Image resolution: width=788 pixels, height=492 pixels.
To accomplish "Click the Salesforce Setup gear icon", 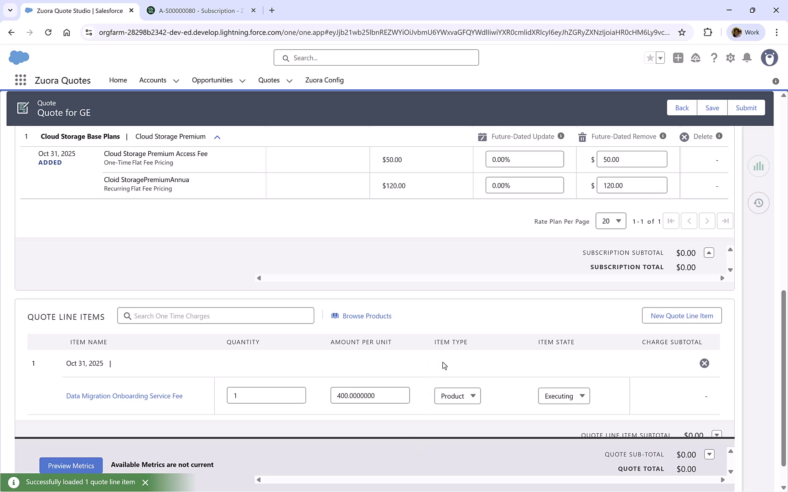I will 730,58.
